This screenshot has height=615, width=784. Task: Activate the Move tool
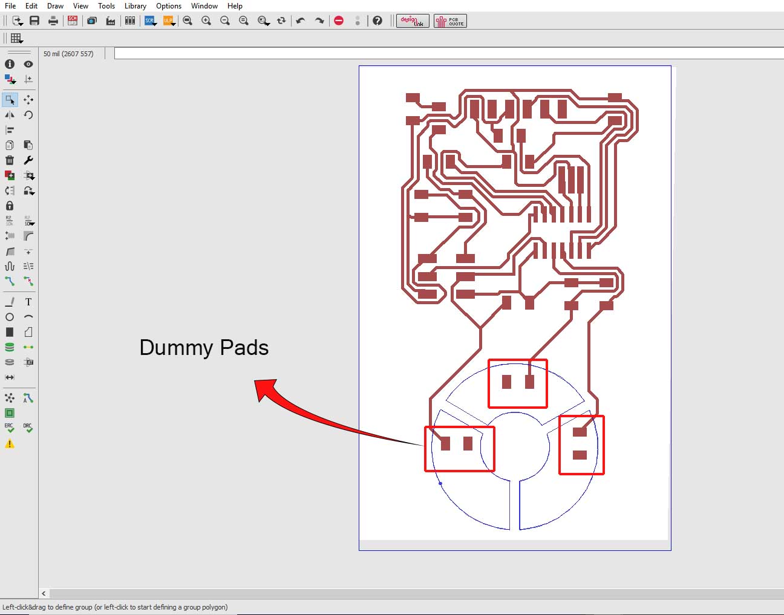tap(28, 100)
